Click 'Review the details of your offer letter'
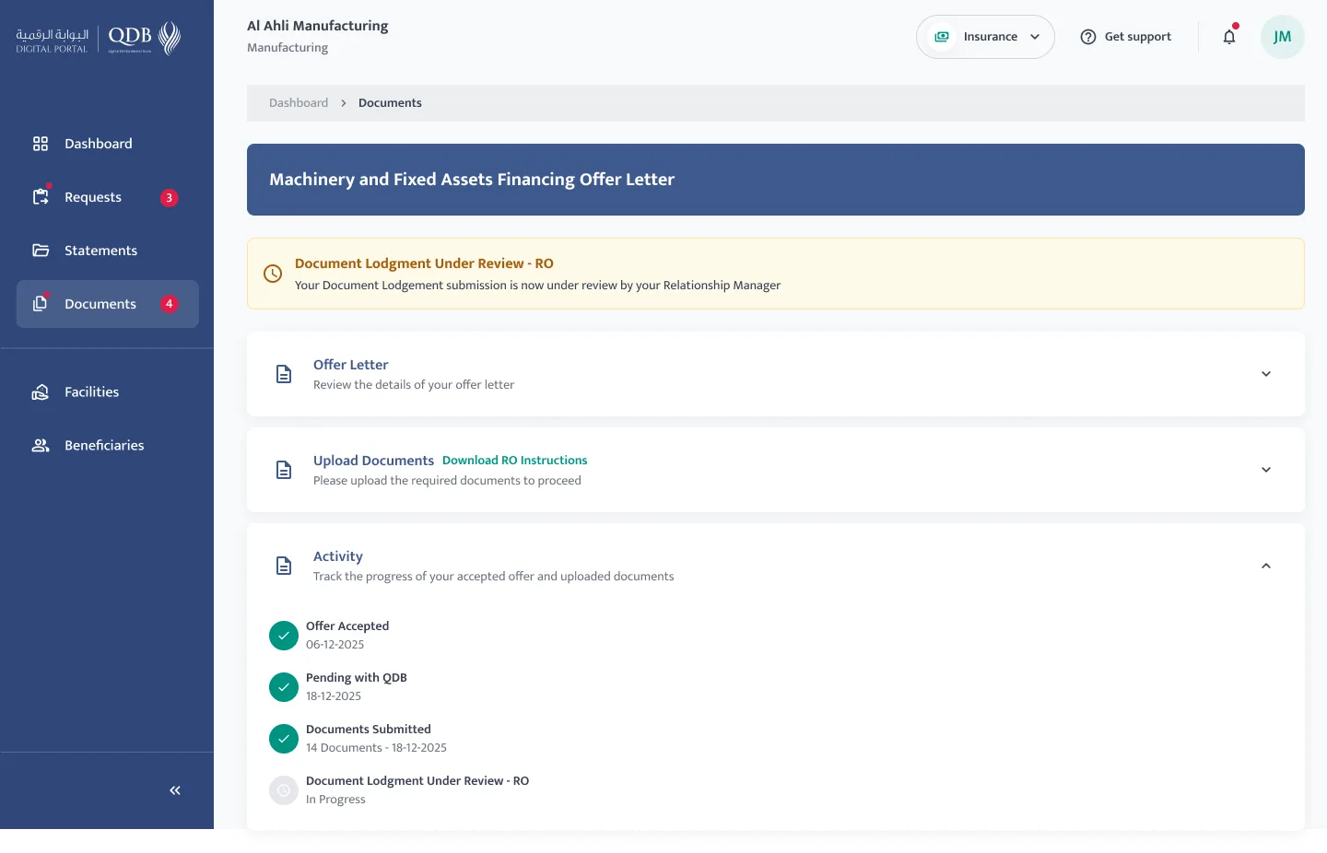Screen dimensions: 1327x853 (x=414, y=385)
